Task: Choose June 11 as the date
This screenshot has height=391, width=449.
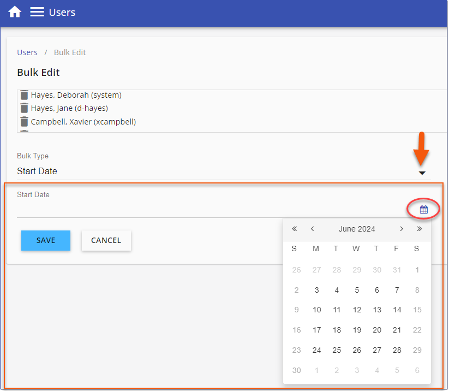Action: 337,310
